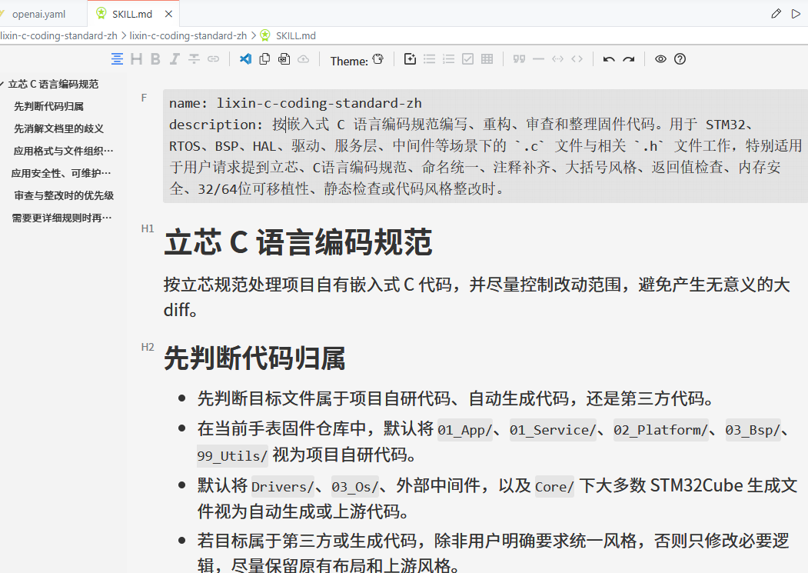Go to 审查与整改时的优先级 outline entry

[64, 195]
